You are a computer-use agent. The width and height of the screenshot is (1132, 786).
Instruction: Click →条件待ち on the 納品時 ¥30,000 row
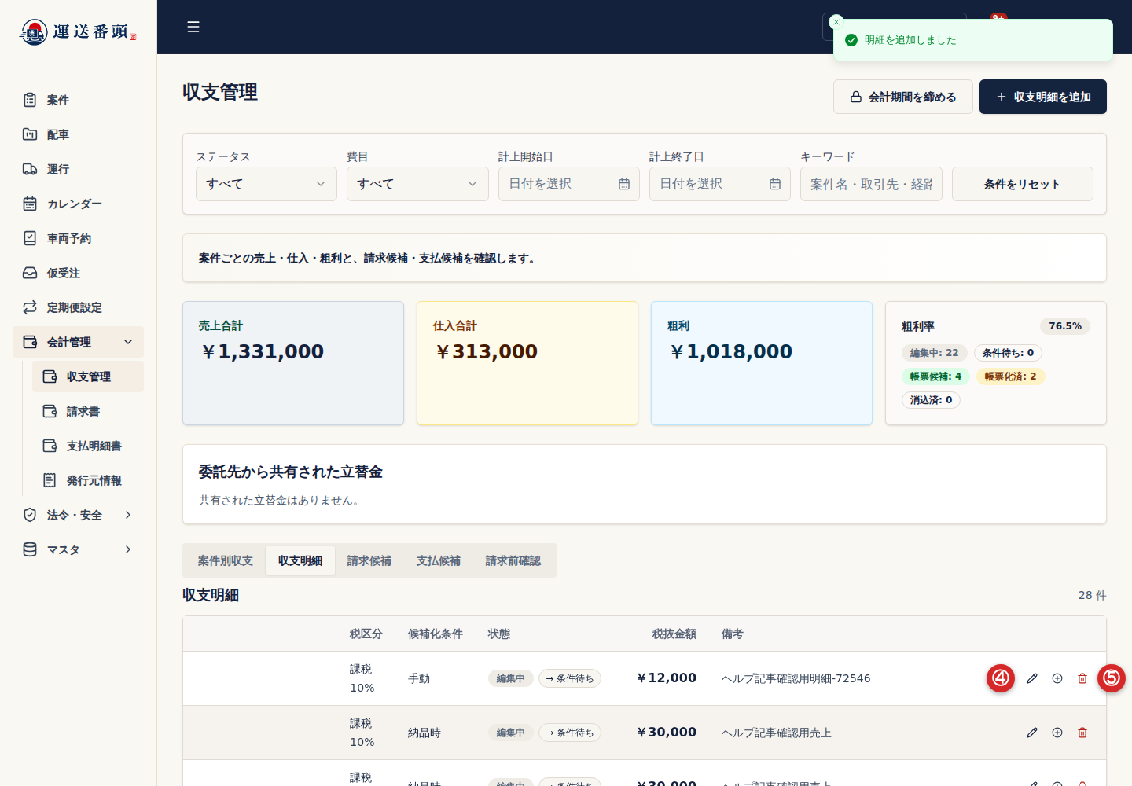pyautogui.click(x=570, y=733)
